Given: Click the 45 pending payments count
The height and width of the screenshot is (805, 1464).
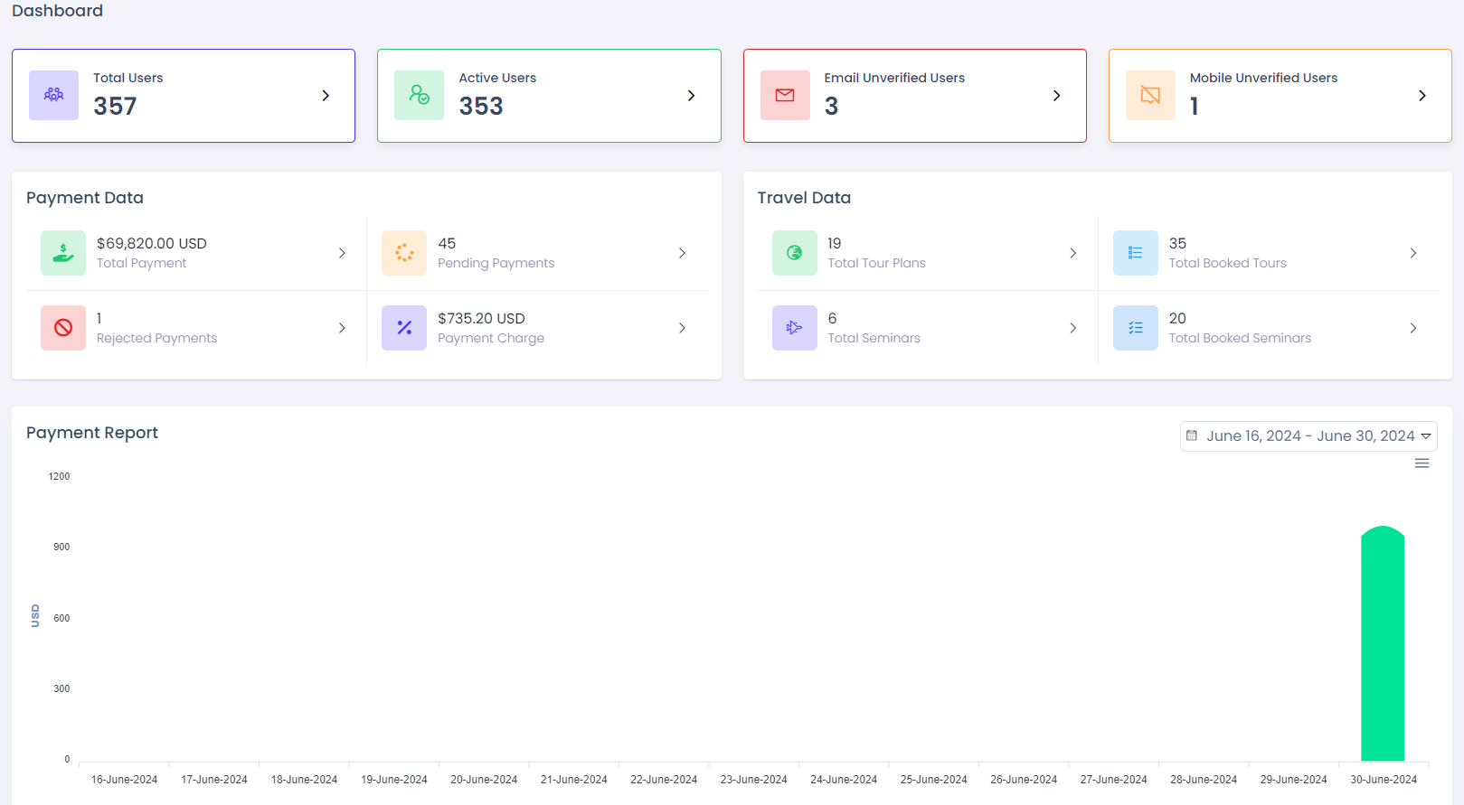Looking at the screenshot, I should (x=447, y=243).
